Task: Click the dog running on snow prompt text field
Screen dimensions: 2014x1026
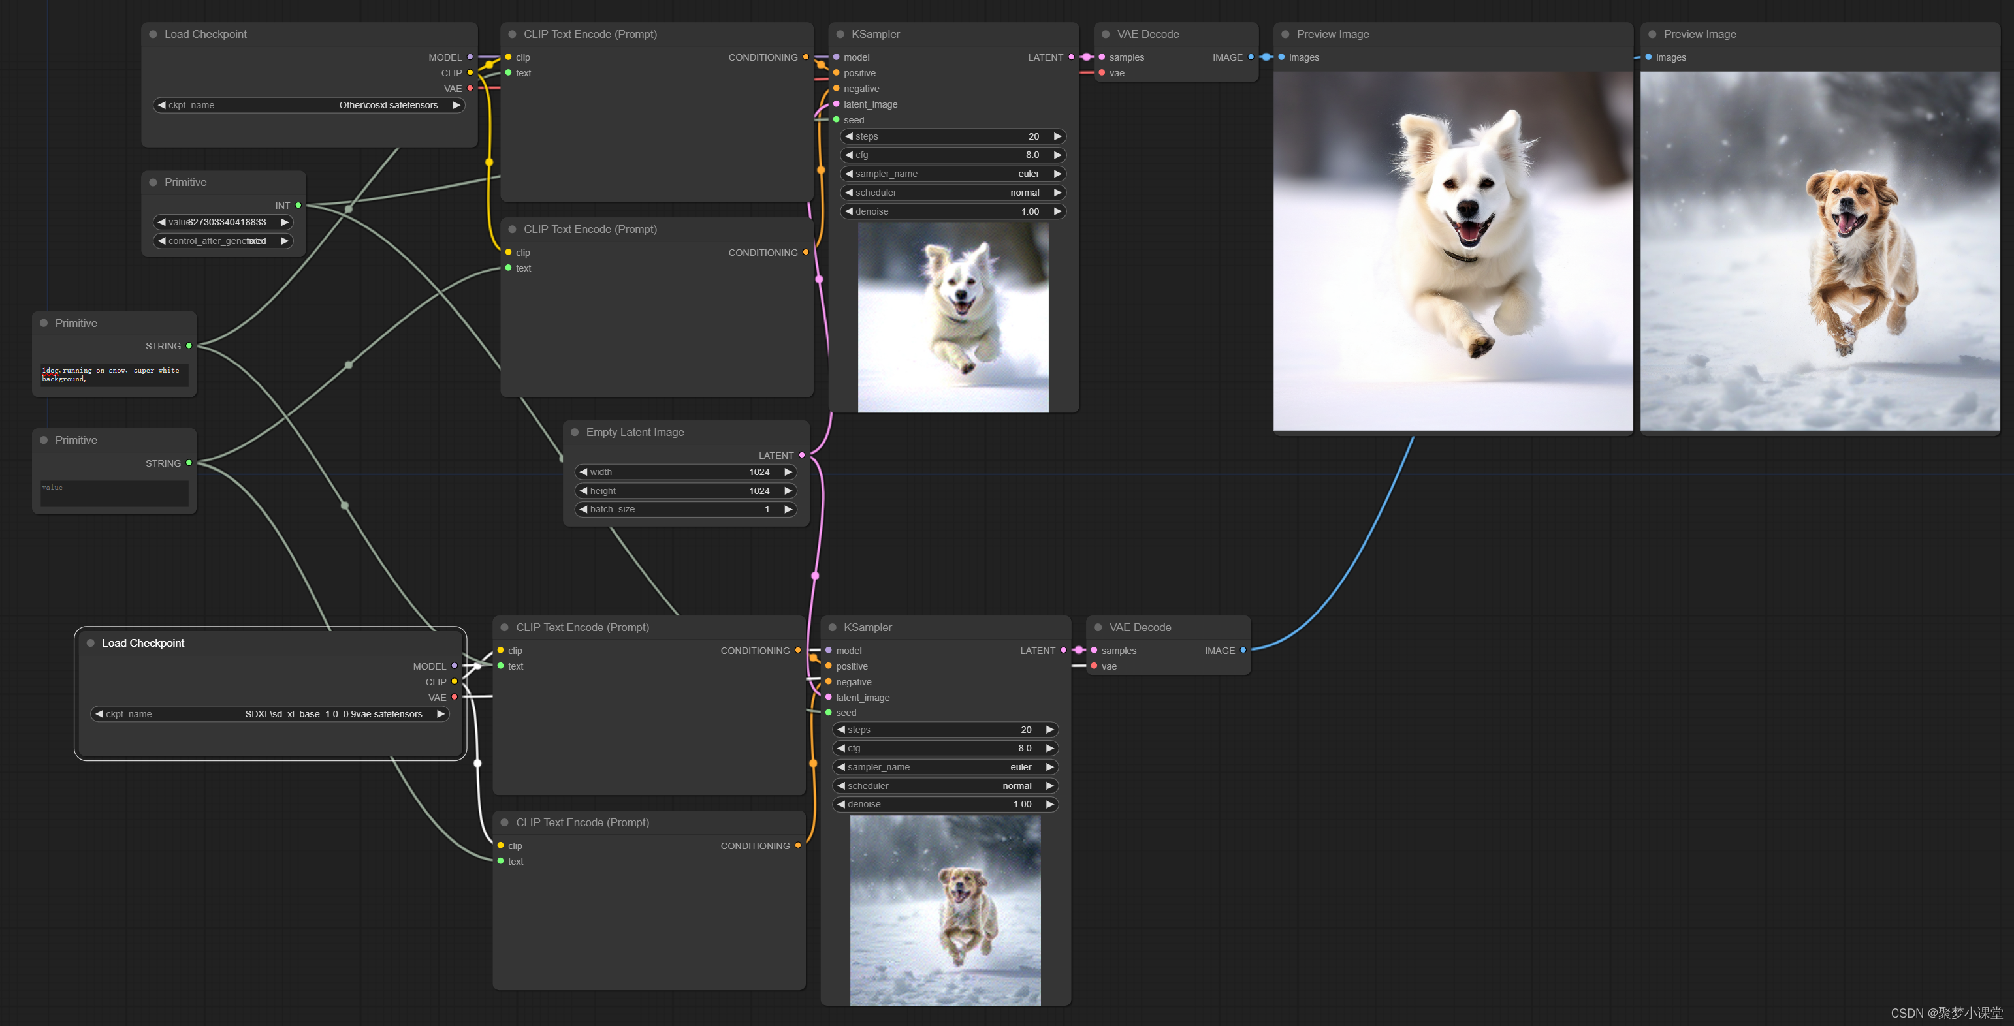Action: (114, 375)
